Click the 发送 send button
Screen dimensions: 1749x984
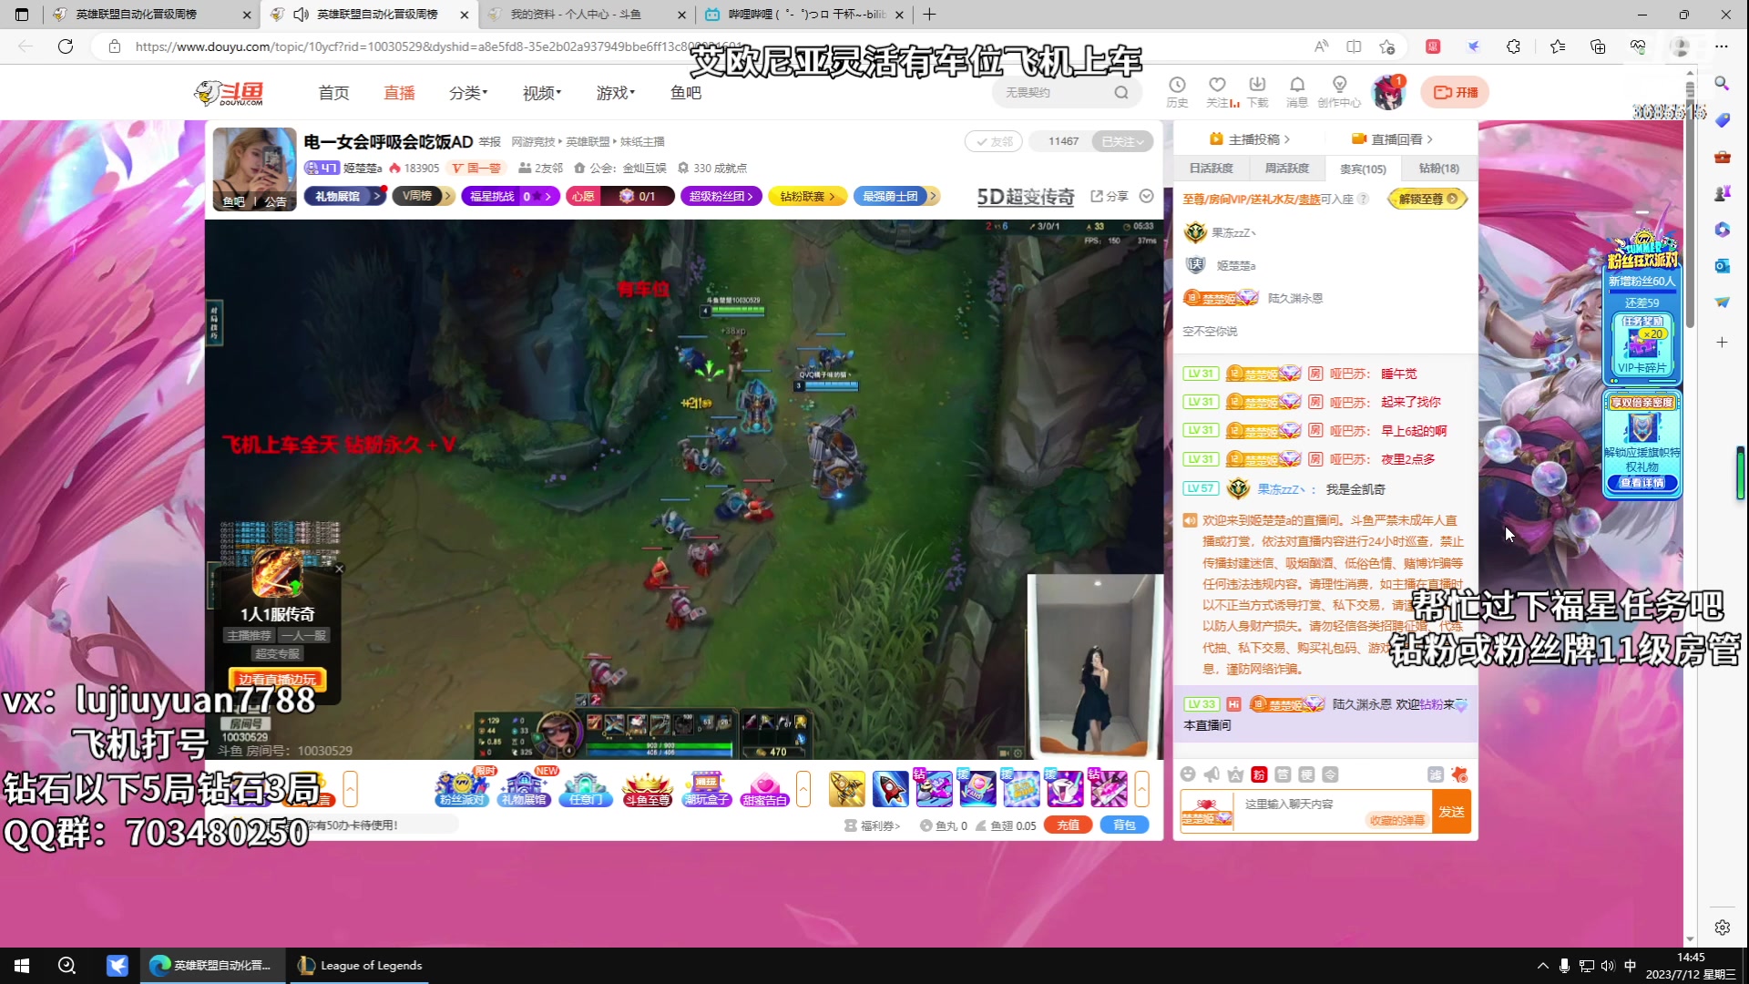pyautogui.click(x=1451, y=811)
